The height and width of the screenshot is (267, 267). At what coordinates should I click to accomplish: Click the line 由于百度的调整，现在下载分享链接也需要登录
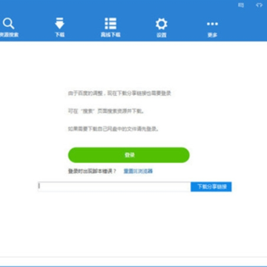[x=119, y=93]
